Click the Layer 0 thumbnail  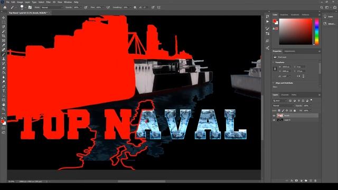pos(280,120)
